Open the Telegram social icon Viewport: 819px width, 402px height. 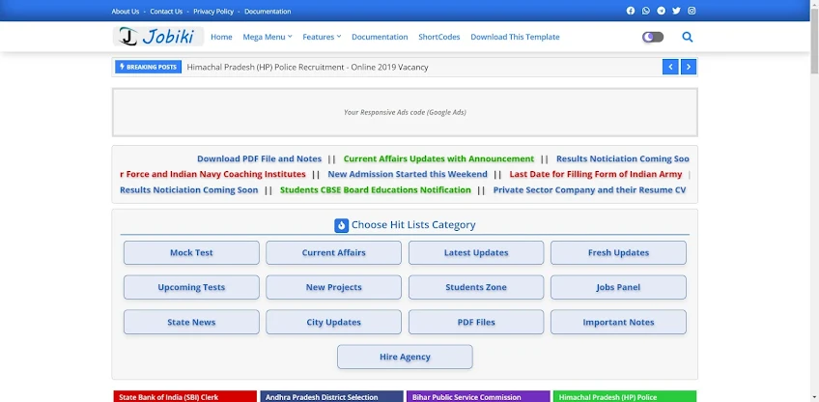661,11
